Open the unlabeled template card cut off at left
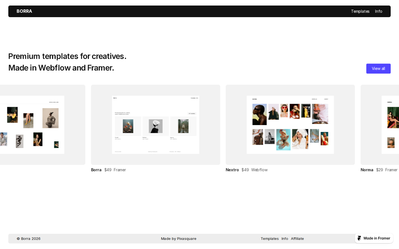The height and width of the screenshot is (249, 399). (42, 125)
